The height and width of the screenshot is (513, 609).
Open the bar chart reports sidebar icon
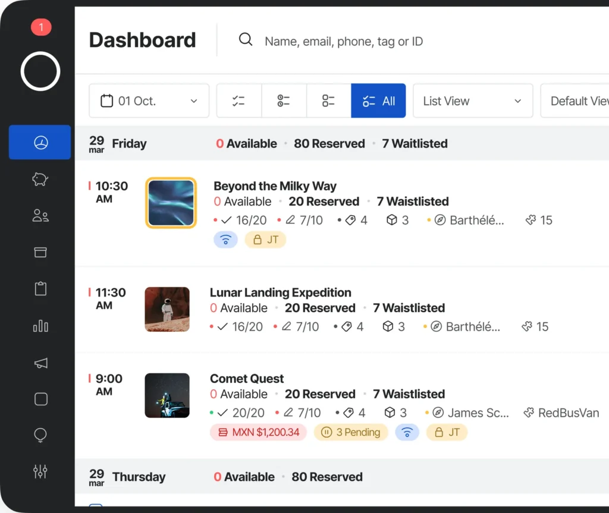click(40, 325)
